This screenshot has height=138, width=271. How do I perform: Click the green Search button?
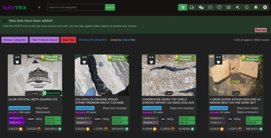click(110, 7)
